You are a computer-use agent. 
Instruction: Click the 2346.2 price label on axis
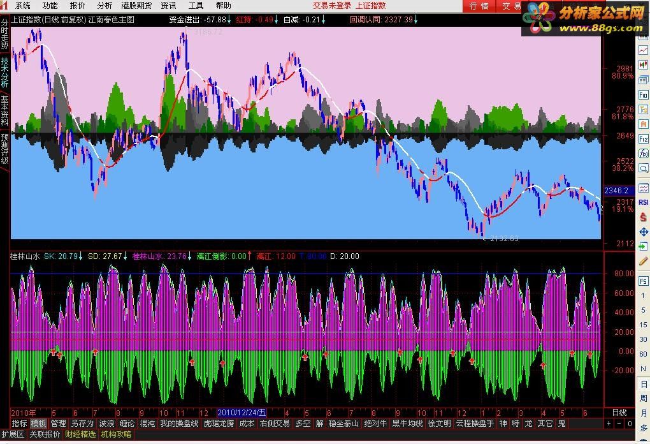(619, 191)
